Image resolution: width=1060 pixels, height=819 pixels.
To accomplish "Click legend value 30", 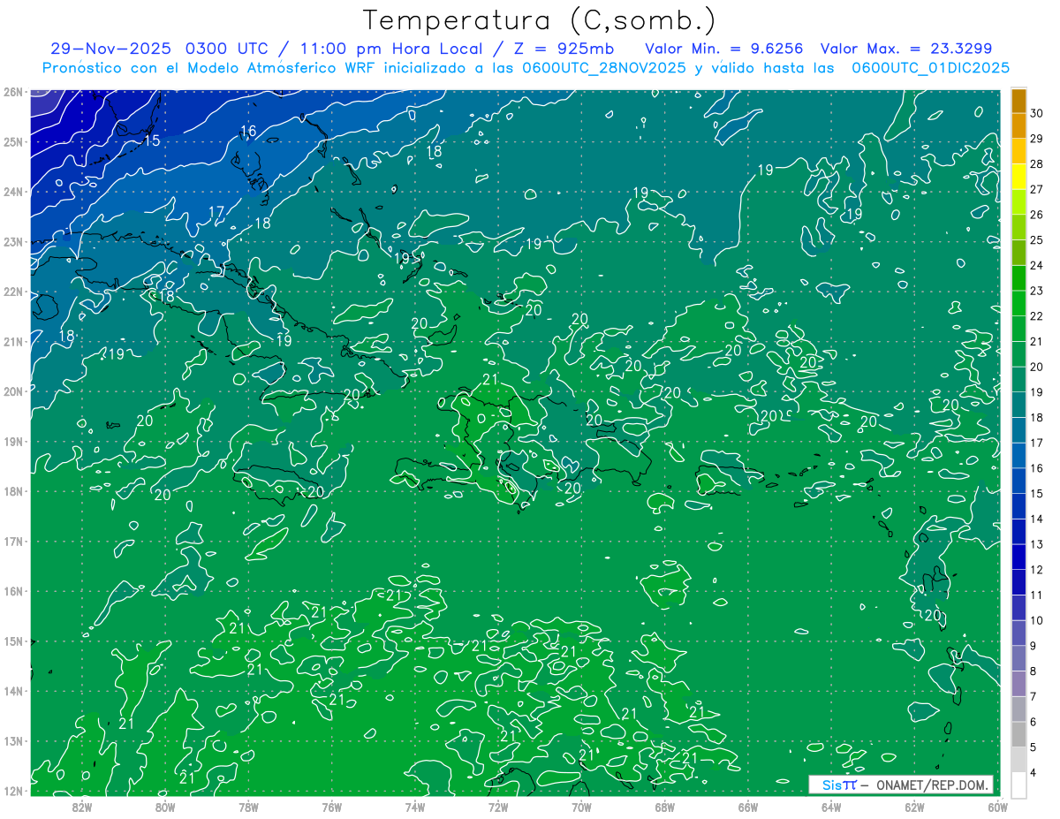I will (x=1037, y=112).
